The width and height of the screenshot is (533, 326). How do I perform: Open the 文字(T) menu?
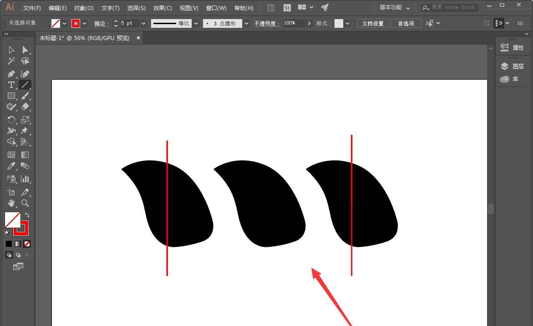(111, 8)
